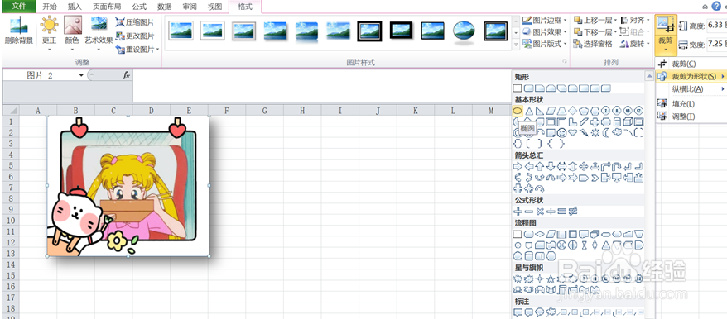Pick the lightning bolt shape
The width and height of the screenshot is (727, 319).
(584, 132)
